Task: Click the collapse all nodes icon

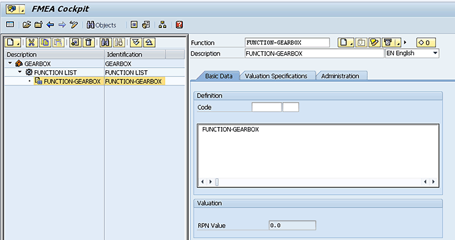Action: pos(149,43)
